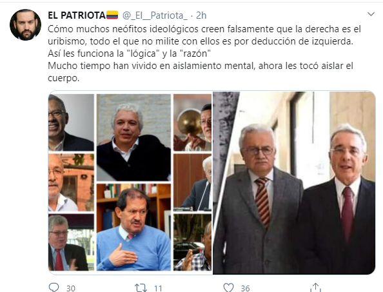Open the tweet options chevron menu
Screen dimensions: 383x292
371,14
